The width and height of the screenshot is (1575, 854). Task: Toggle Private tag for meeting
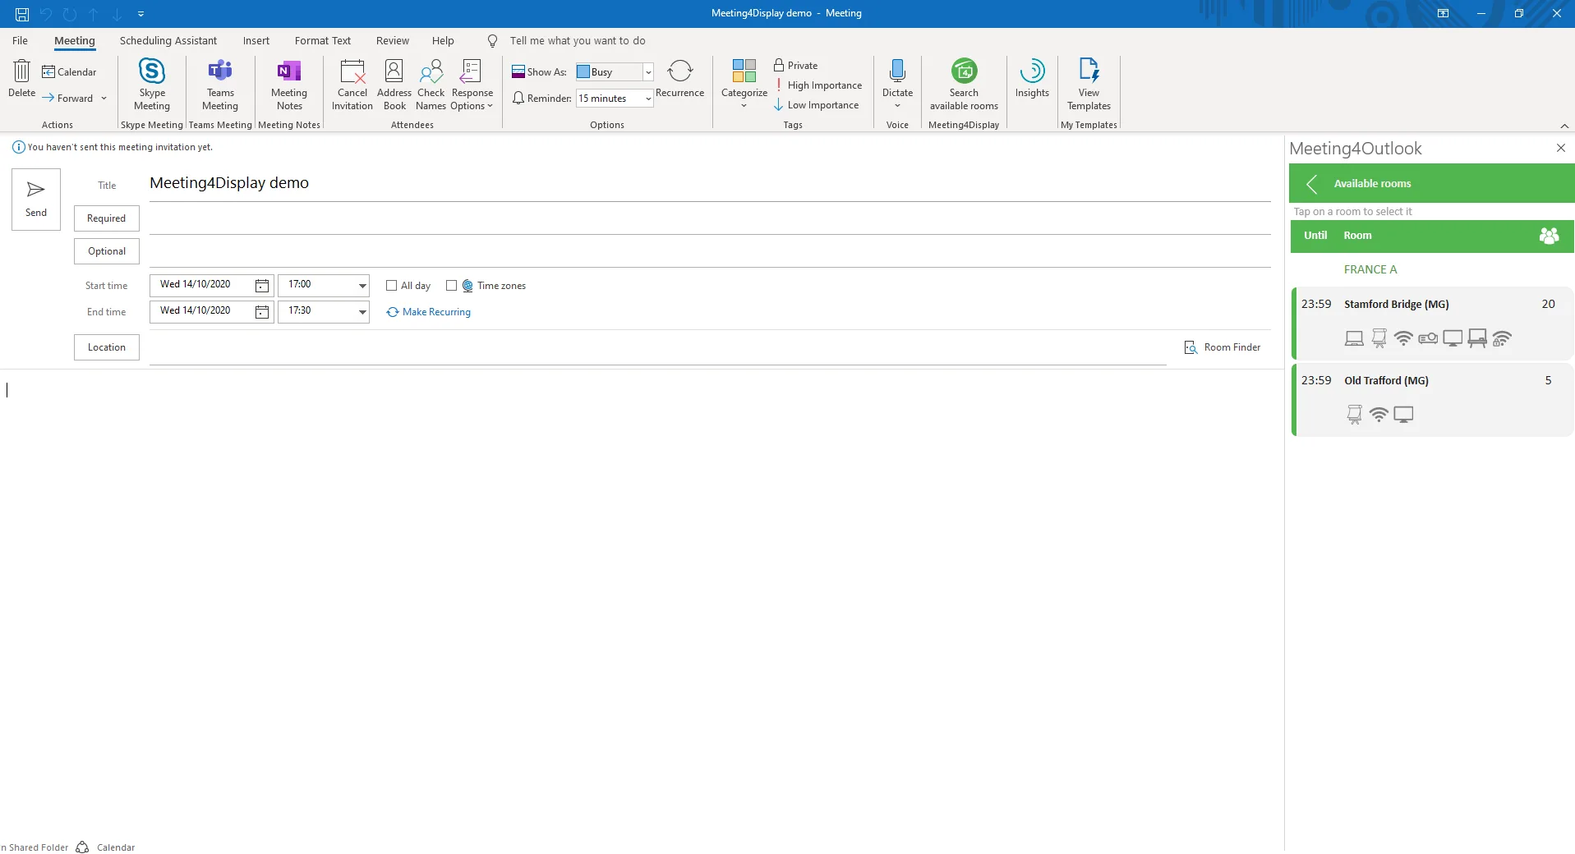pyautogui.click(x=795, y=66)
